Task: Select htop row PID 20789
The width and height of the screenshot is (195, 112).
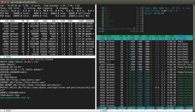Action: pos(145,49)
